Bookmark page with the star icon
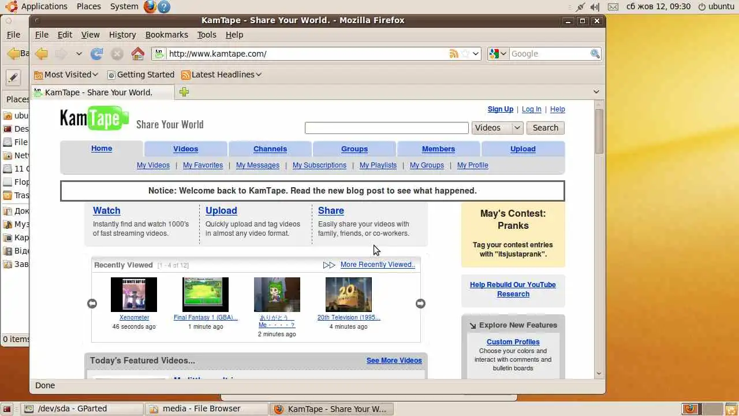Viewport: 739px width, 416px height. pos(465,54)
